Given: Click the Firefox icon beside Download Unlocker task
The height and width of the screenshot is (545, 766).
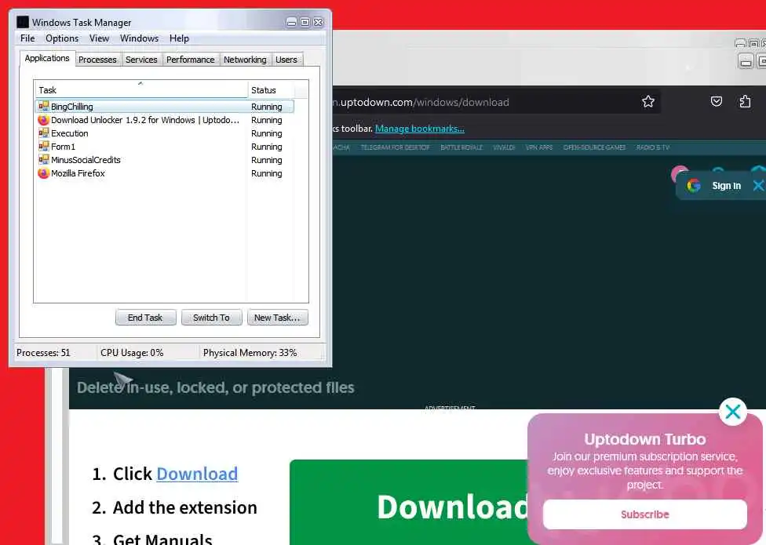Looking at the screenshot, I should point(43,119).
